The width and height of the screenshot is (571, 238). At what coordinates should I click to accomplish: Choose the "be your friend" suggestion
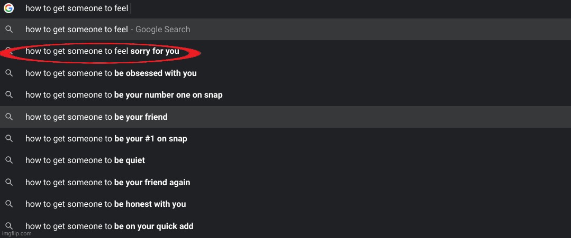[x=96, y=117]
